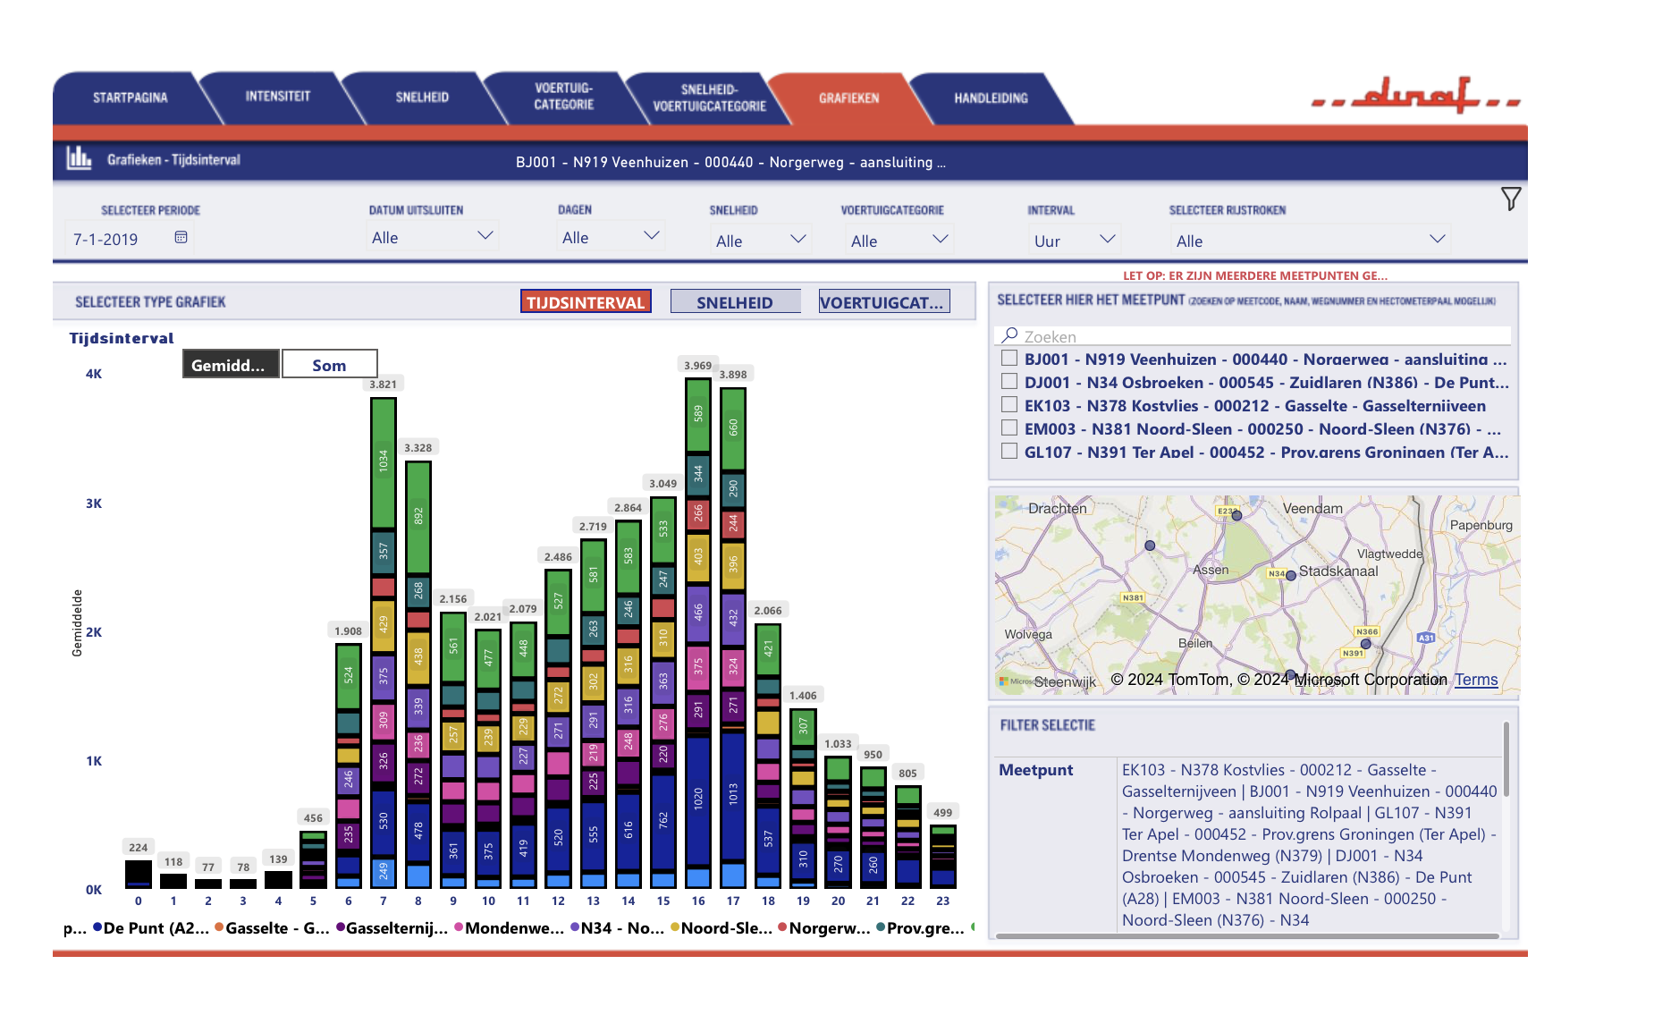Click the Som toggle button
Screen dimensions: 1654x1032
coord(329,365)
